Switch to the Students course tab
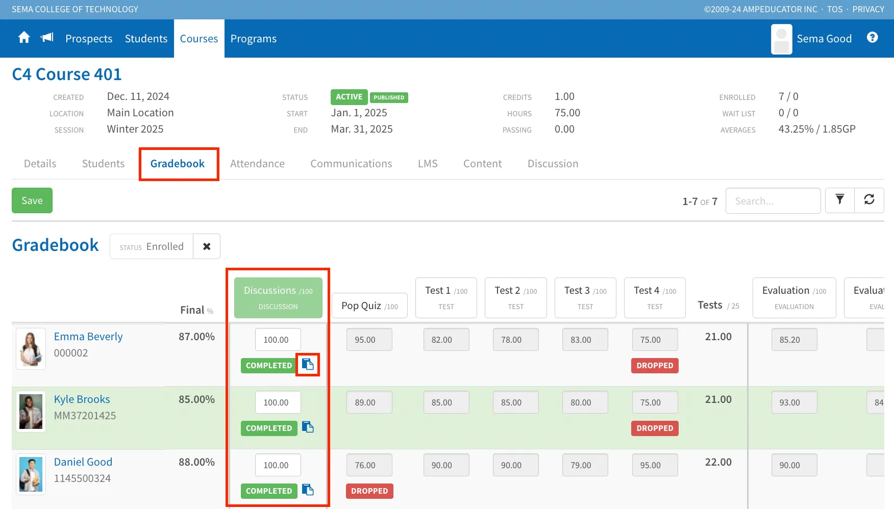 103,164
